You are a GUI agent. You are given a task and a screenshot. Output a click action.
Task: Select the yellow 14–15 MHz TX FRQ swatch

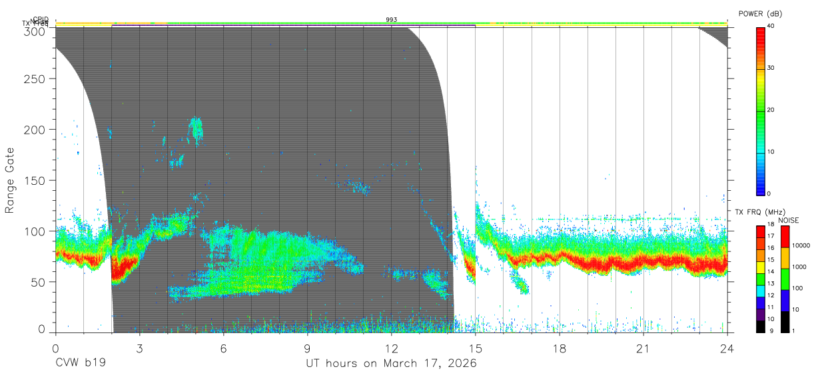pyautogui.click(x=760, y=267)
